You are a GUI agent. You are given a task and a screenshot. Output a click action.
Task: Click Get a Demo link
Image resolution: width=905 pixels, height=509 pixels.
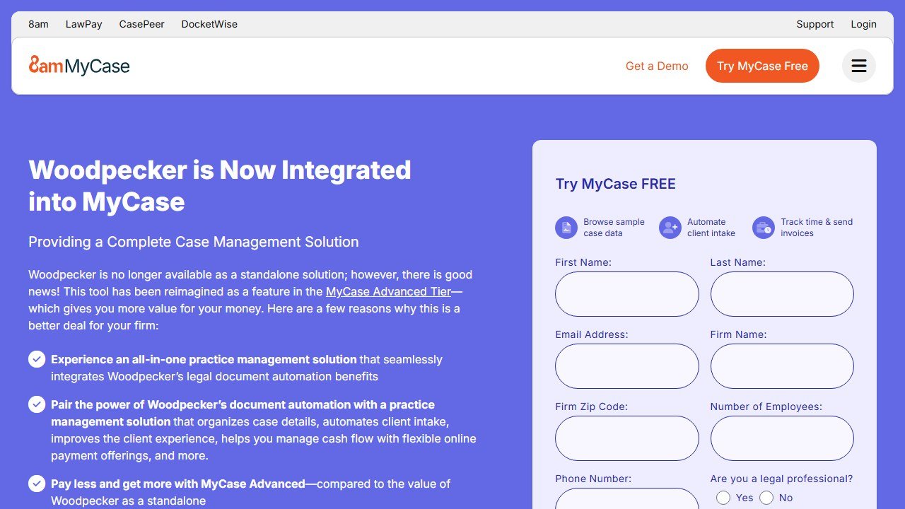pyautogui.click(x=657, y=66)
